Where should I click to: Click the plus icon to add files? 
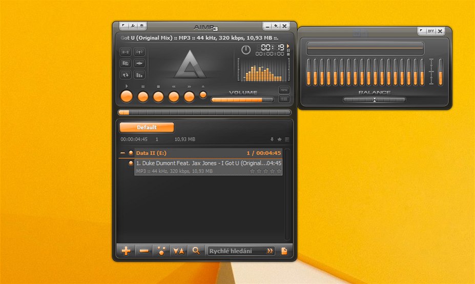pyautogui.click(x=126, y=251)
